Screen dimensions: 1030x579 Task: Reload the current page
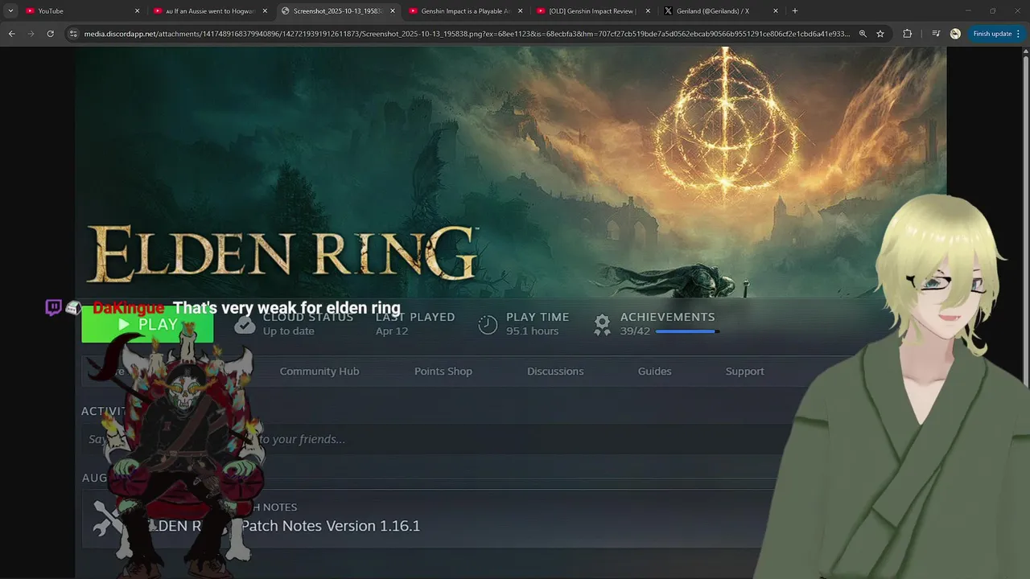pyautogui.click(x=50, y=34)
